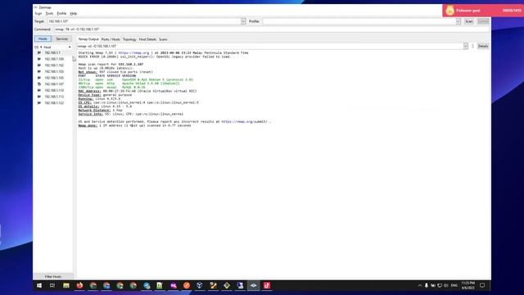Open the notification center icon
Viewport: 524px width, 295px height.
(482, 285)
